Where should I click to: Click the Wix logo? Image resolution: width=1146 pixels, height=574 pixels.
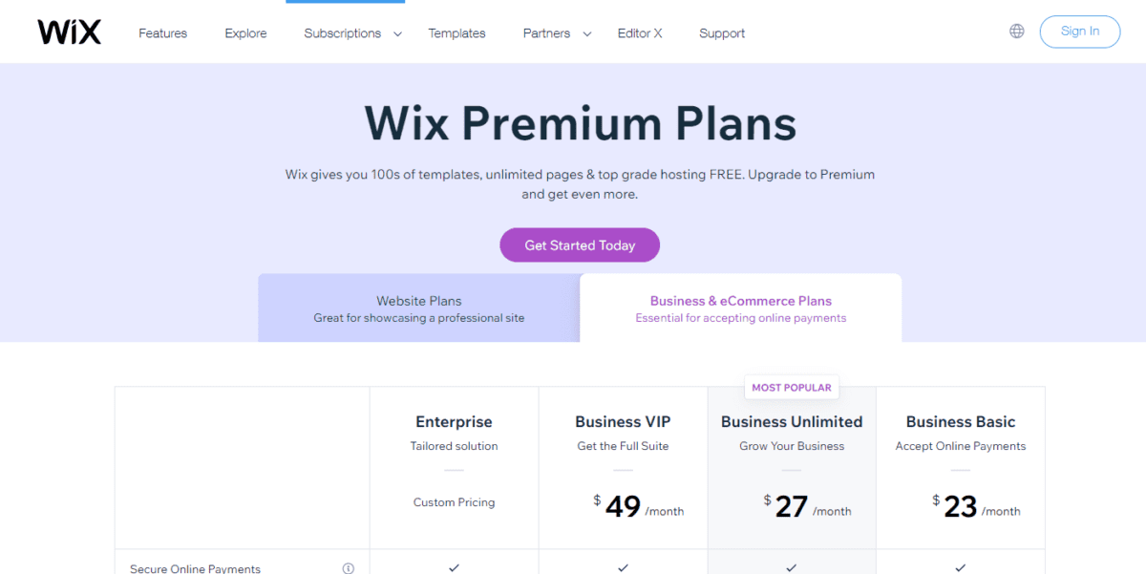[68, 31]
